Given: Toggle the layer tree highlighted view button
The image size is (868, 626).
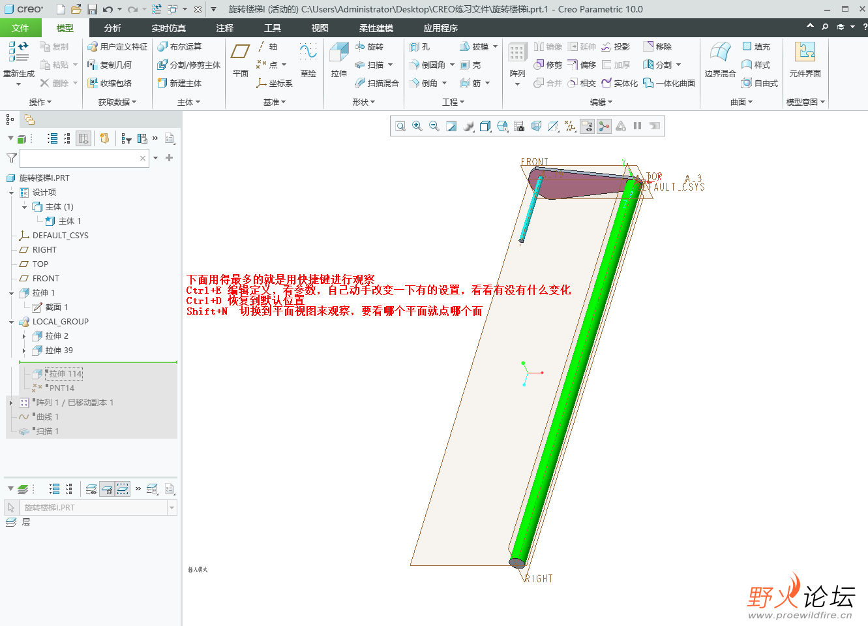Looking at the screenshot, I should (x=123, y=489).
